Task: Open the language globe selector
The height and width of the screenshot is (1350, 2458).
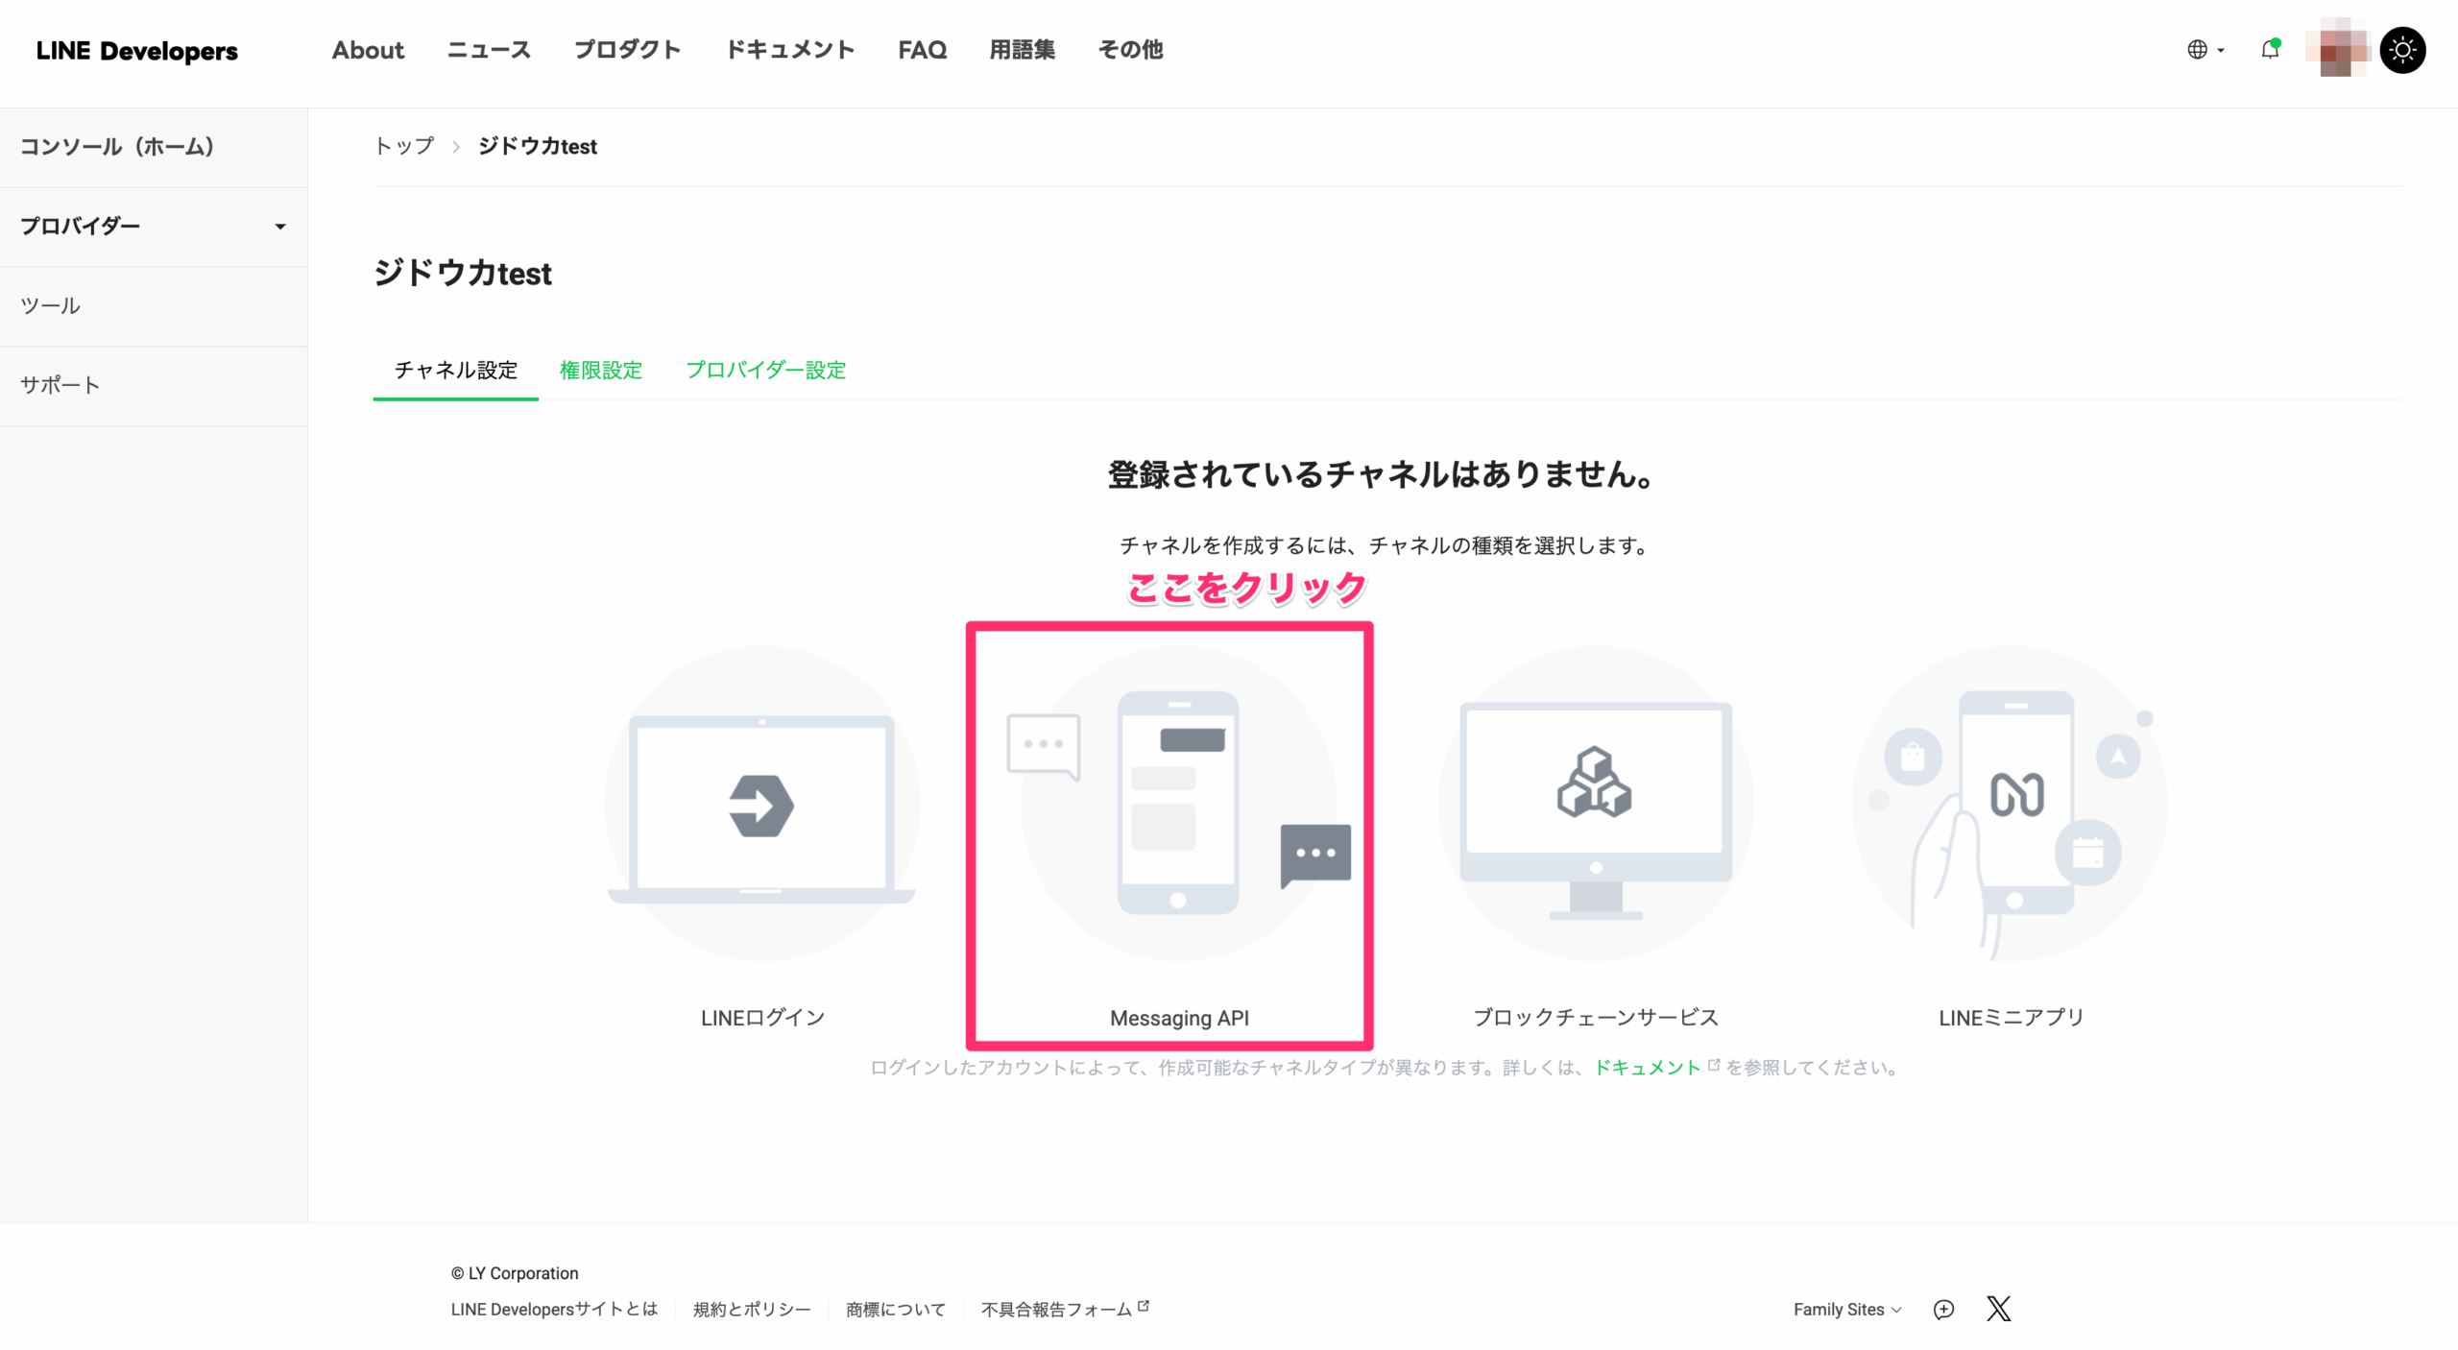Action: tap(2205, 50)
